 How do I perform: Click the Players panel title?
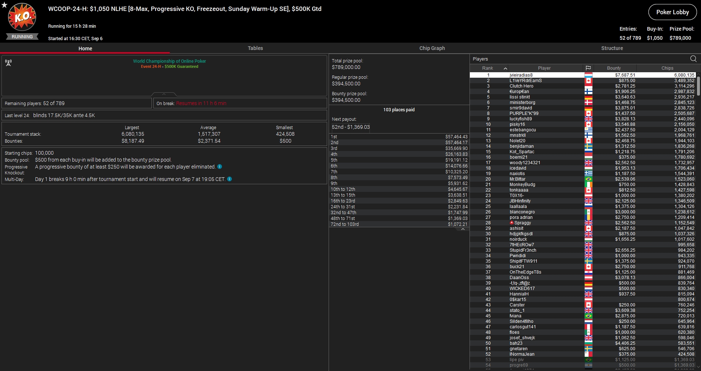point(480,59)
